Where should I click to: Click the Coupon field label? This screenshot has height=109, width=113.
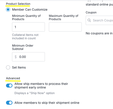click(x=91, y=12)
